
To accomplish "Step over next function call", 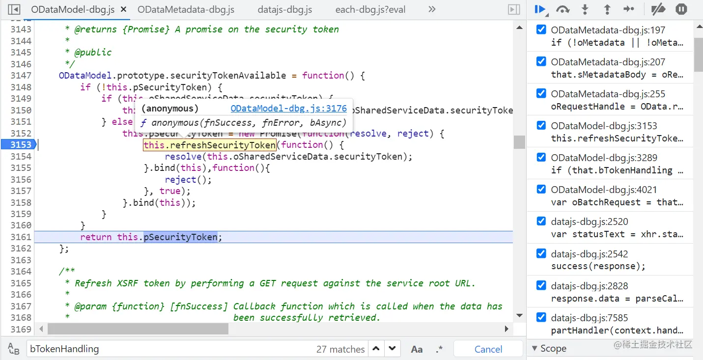I will (x=562, y=9).
